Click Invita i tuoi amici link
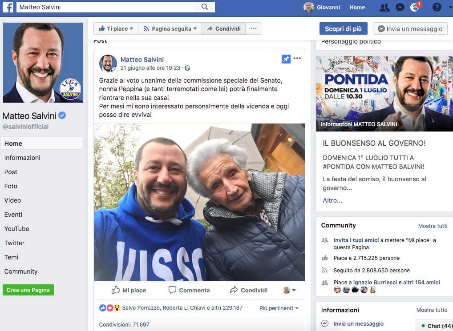 [x=356, y=240]
